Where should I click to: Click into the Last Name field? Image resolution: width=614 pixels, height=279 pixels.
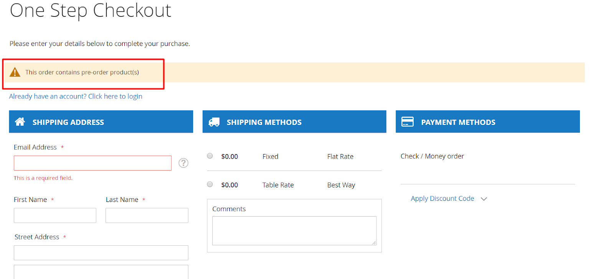pos(147,215)
